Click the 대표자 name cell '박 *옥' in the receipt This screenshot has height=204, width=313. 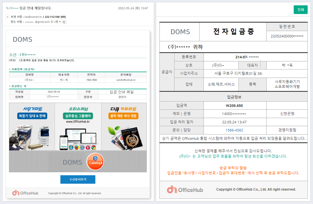coord(287,65)
